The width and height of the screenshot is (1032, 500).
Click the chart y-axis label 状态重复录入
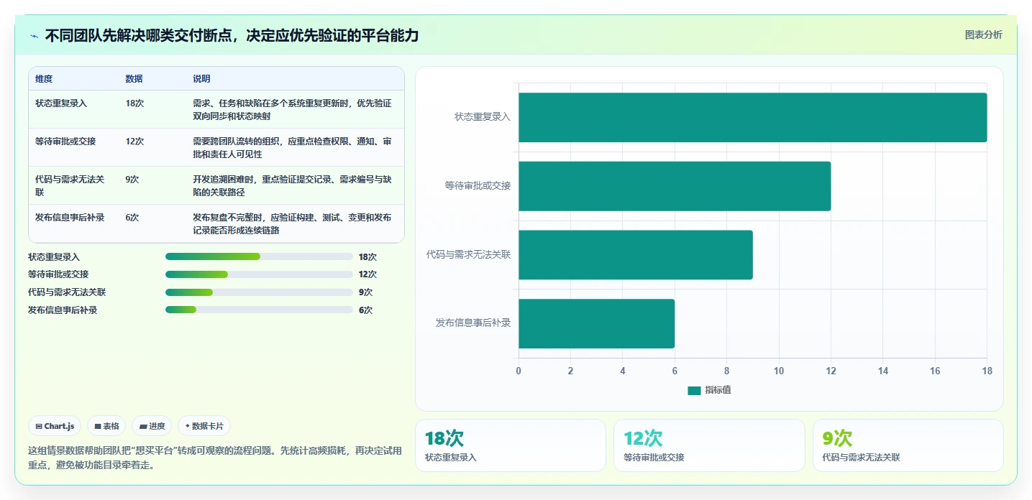[483, 117]
